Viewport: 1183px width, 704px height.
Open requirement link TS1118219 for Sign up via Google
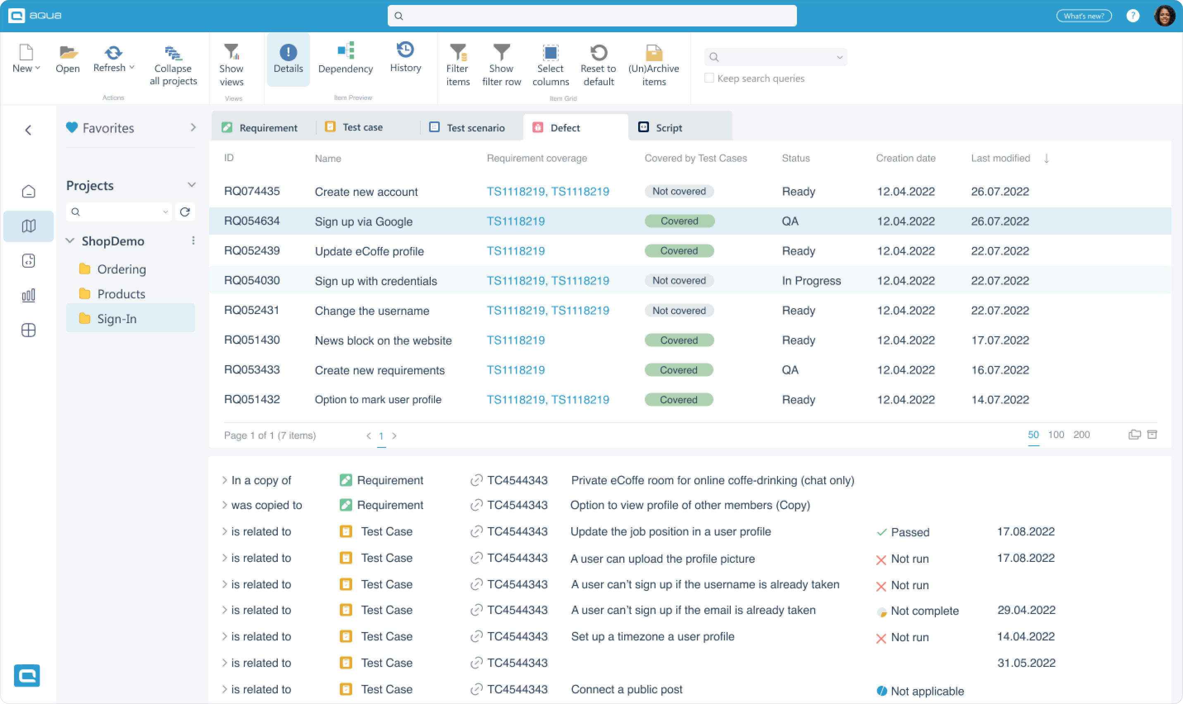[x=515, y=221]
